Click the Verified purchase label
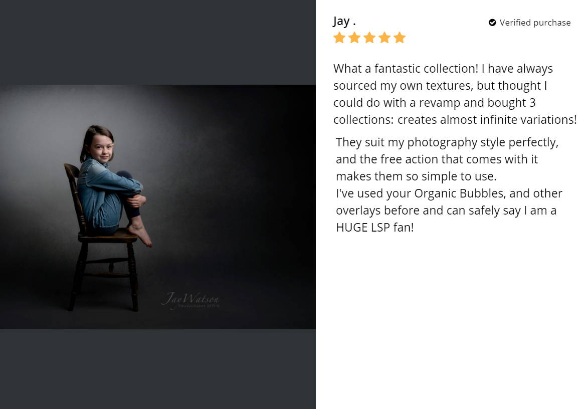 [x=535, y=23]
